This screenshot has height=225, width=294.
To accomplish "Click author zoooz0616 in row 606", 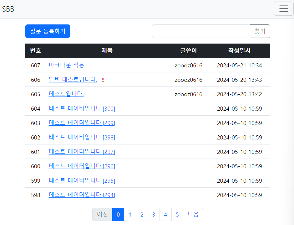I will [x=188, y=80].
